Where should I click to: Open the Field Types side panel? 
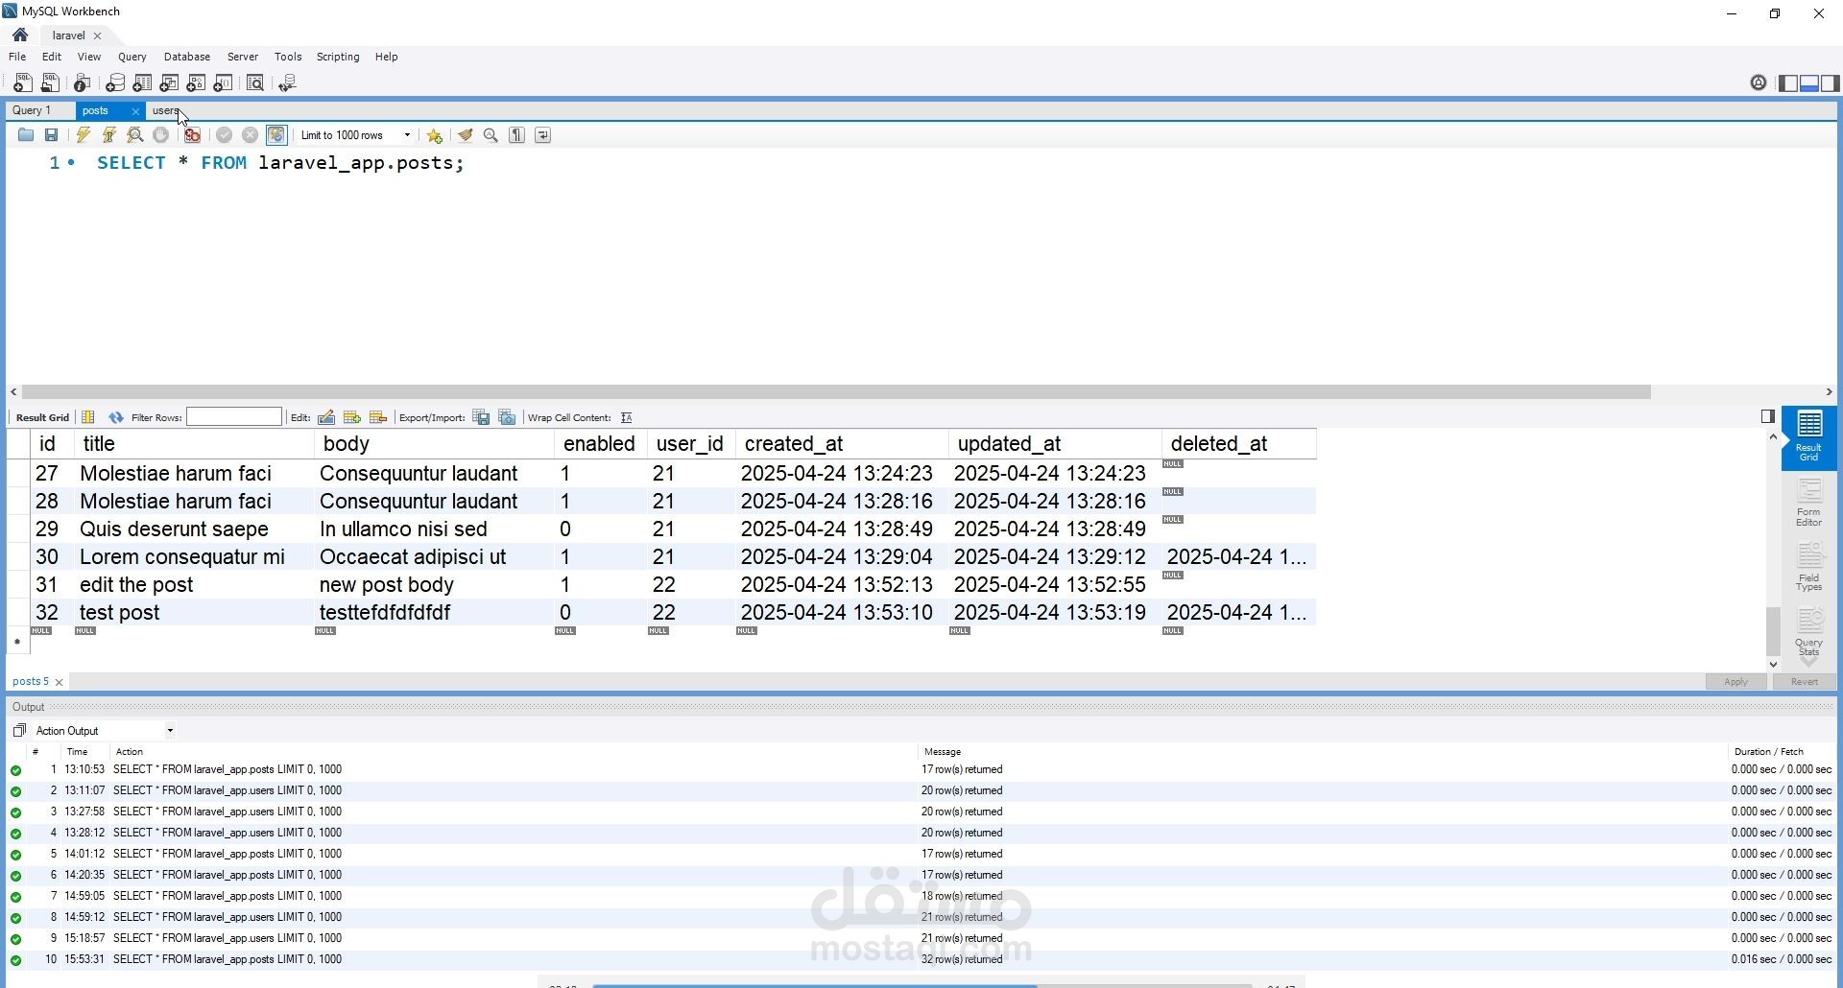1809,567
